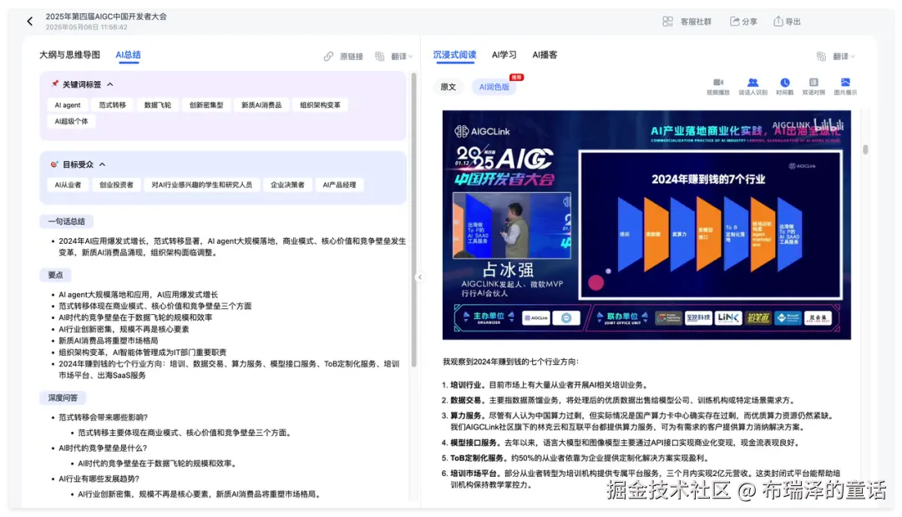The image size is (902, 517).
Task: Click the AI agent keyword tag
Action: (x=68, y=105)
